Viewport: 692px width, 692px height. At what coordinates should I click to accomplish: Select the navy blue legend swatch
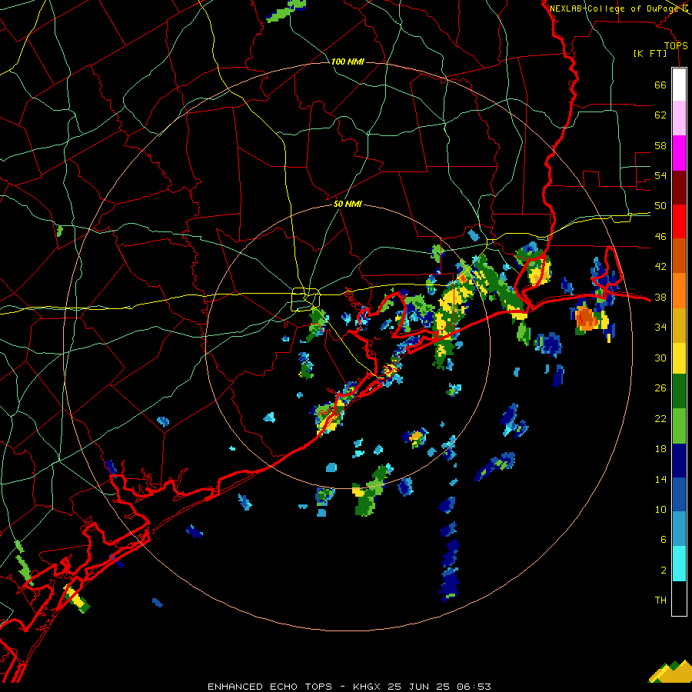coord(679,461)
